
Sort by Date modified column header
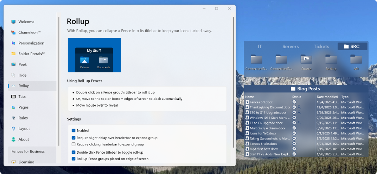326,97
